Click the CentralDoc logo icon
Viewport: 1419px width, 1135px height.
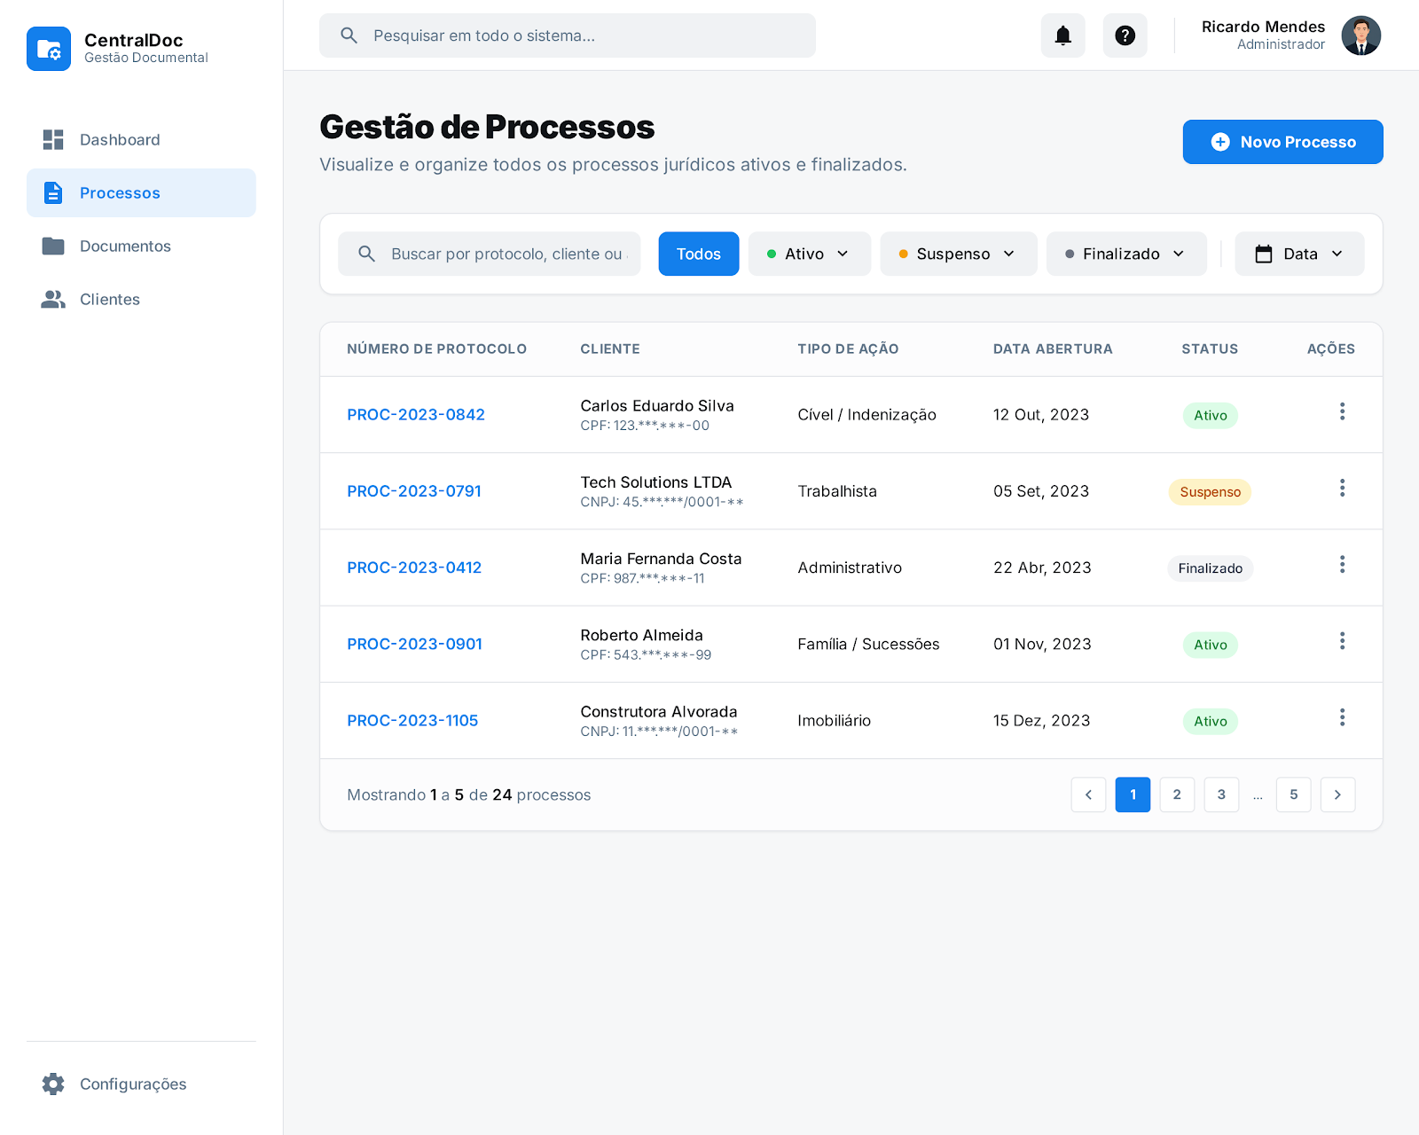49,49
